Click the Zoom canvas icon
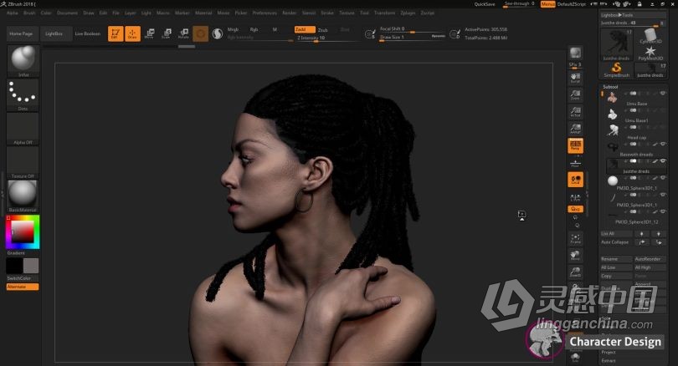The height and width of the screenshot is (366, 678). (x=575, y=94)
